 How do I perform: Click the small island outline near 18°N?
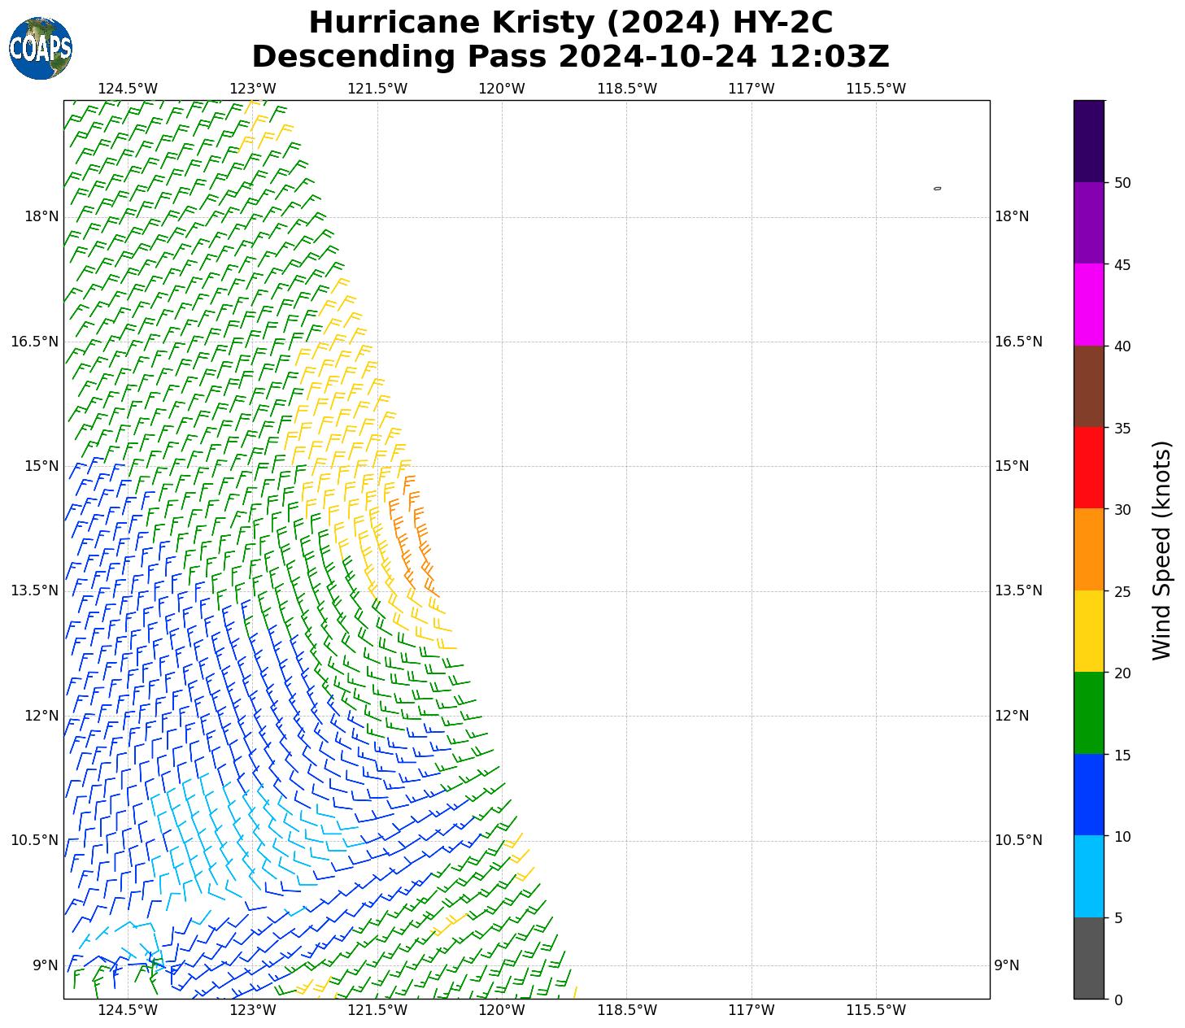click(937, 189)
